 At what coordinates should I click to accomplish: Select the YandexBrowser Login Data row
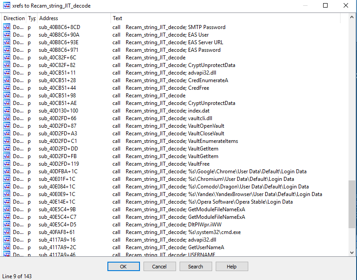coord(175,194)
